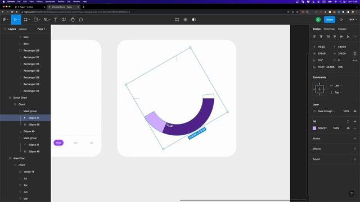Align bottom icon in Design panel
This screenshot has width=360, height=202.
coord(348,36)
